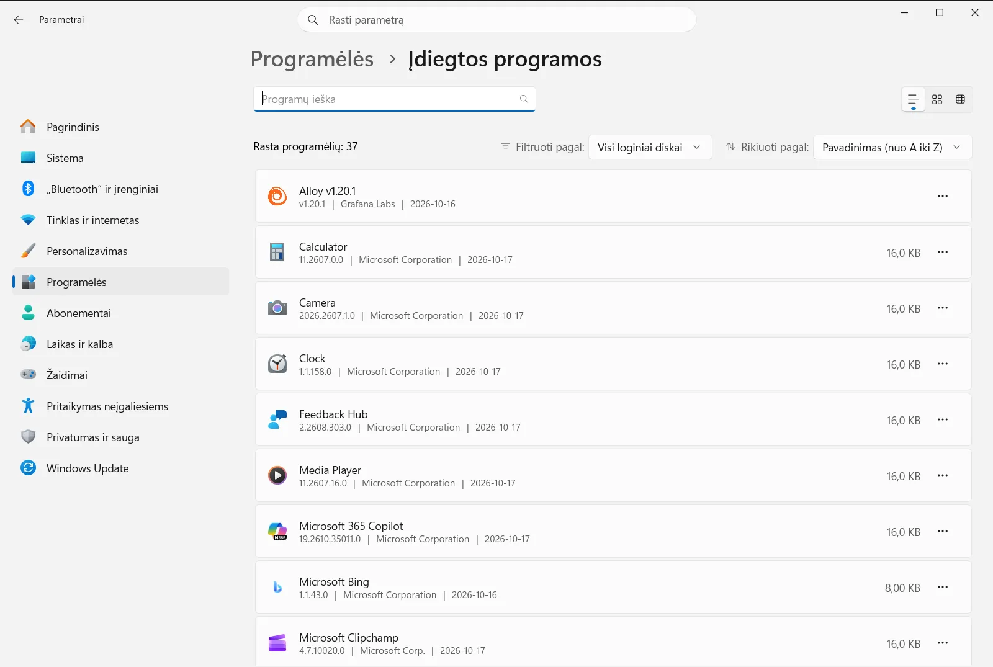Expand the Pavadinimas (nuo A iki Z) sort dropdown
Screen dimensions: 993x667
[892, 147]
